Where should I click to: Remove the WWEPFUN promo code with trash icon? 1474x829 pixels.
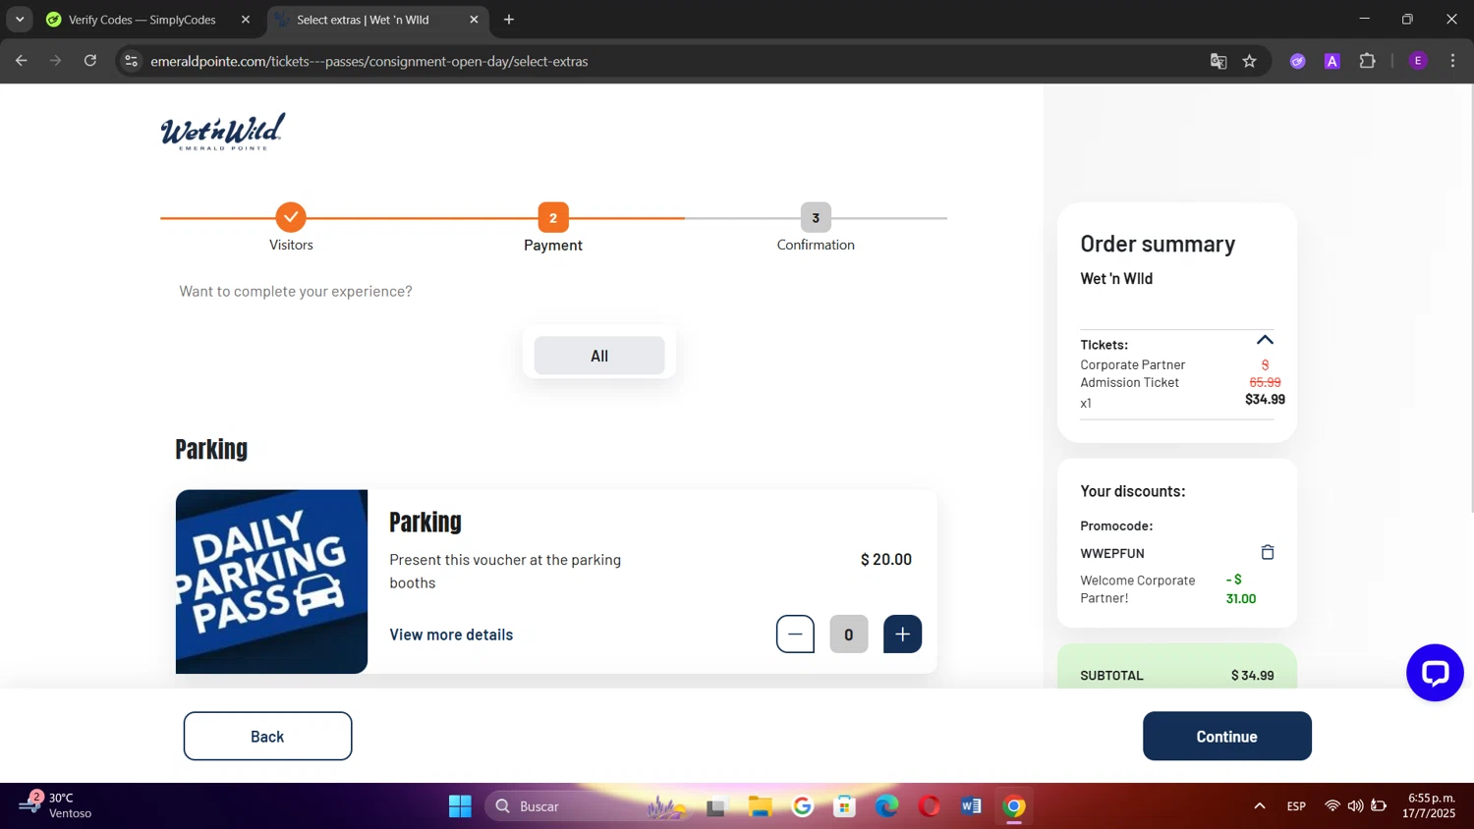click(x=1268, y=552)
